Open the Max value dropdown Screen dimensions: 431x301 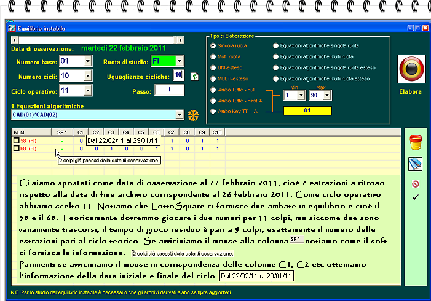[x=327, y=95]
